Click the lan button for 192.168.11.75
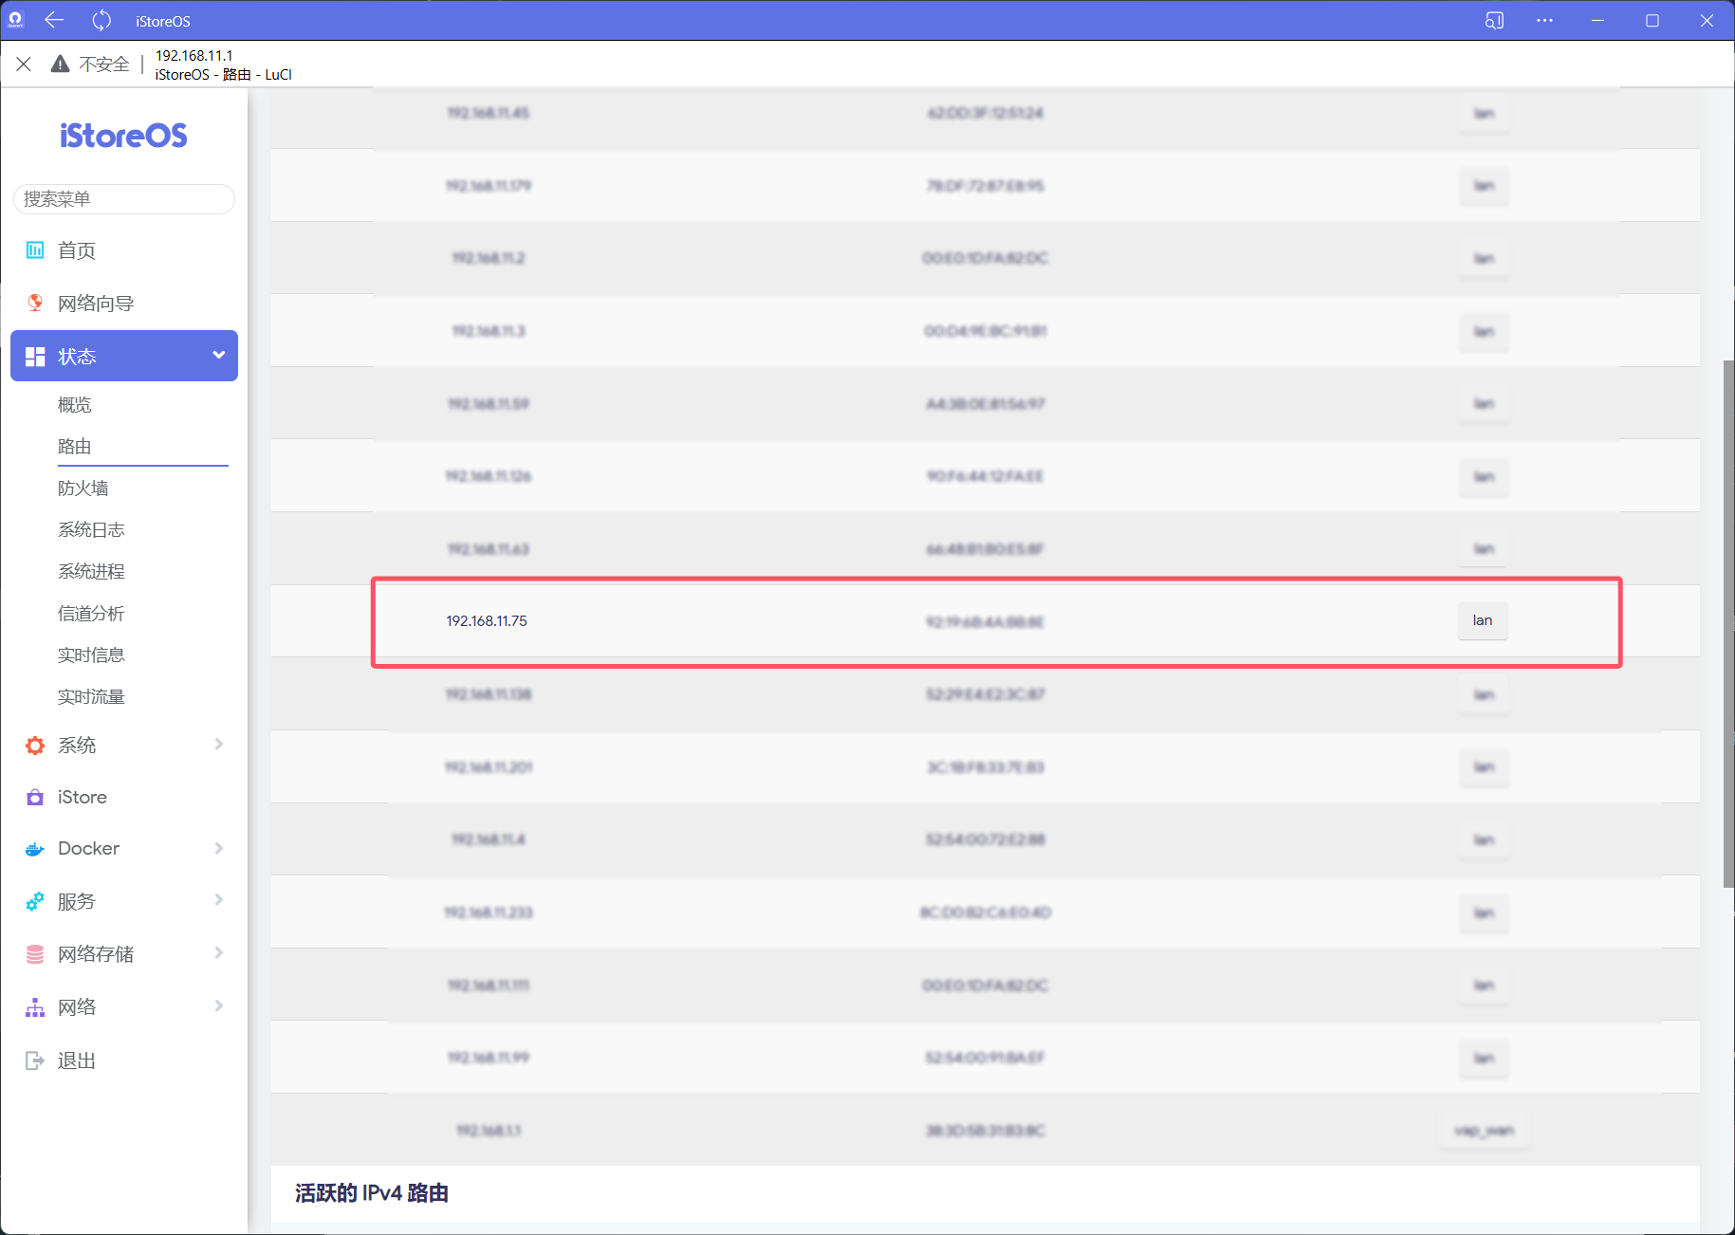 [1482, 620]
